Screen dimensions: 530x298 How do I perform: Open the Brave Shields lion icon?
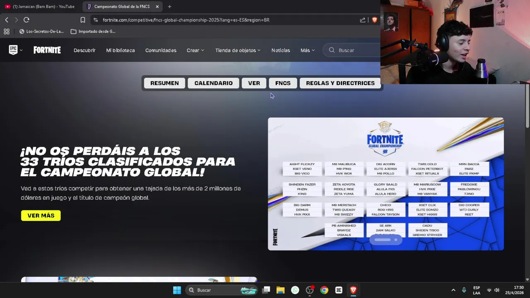[375, 20]
